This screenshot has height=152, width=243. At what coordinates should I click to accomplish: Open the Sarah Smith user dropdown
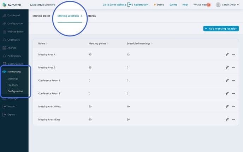(225, 5)
